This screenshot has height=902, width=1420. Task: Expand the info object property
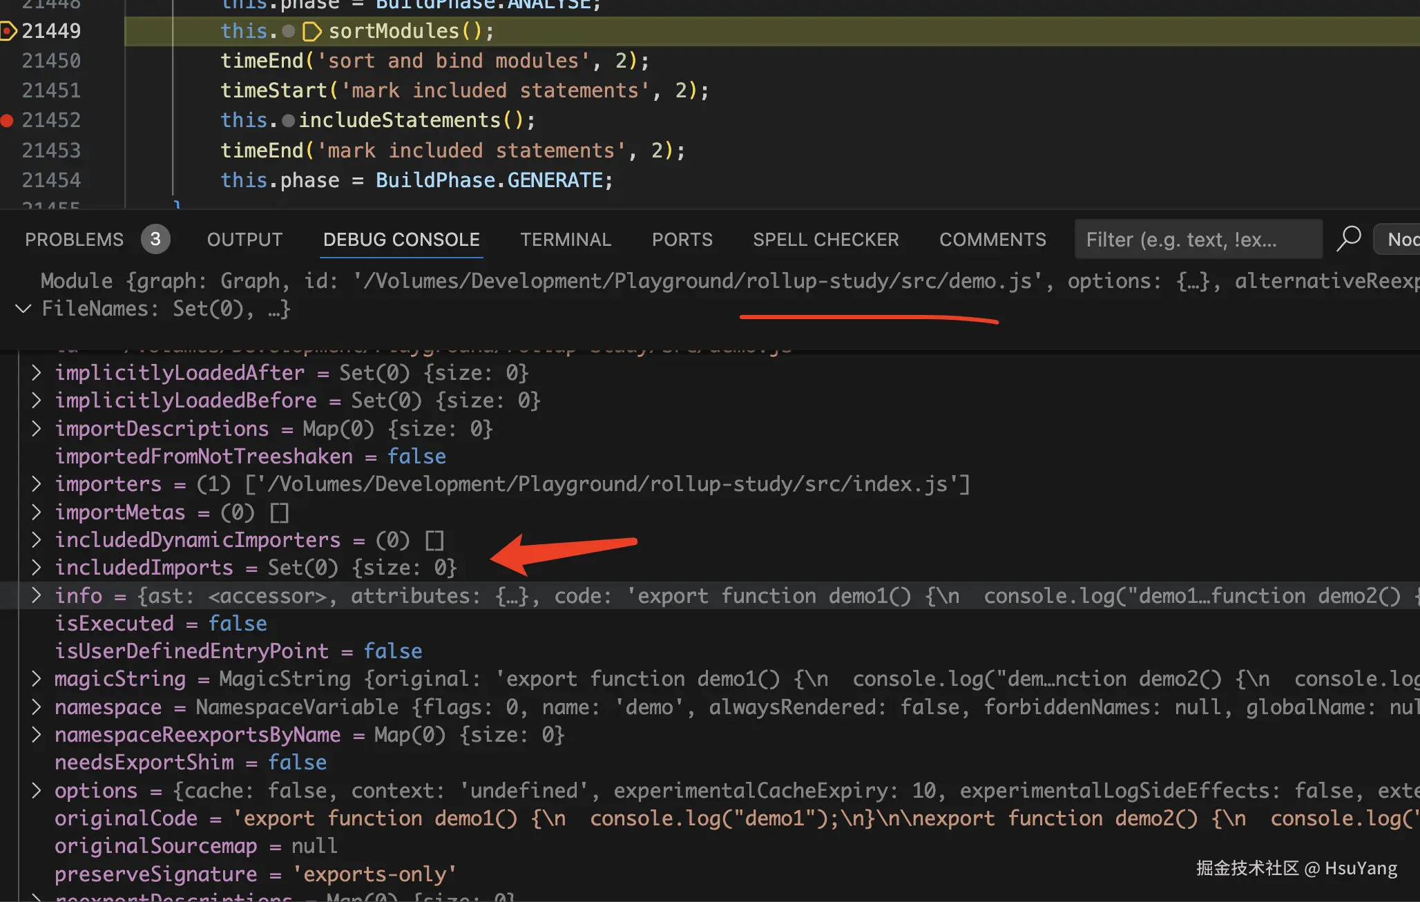tap(37, 595)
